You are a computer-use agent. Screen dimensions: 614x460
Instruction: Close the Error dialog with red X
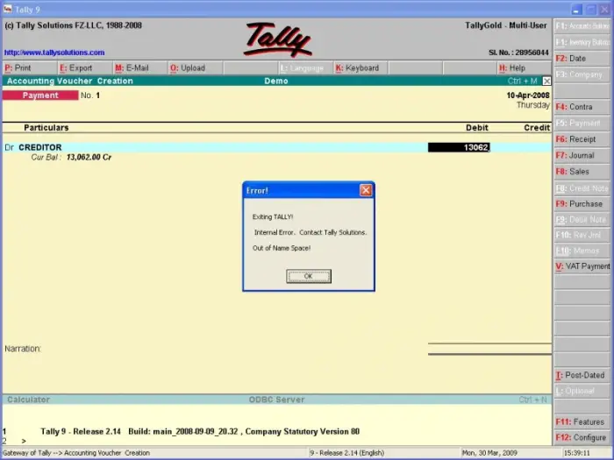click(366, 190)
